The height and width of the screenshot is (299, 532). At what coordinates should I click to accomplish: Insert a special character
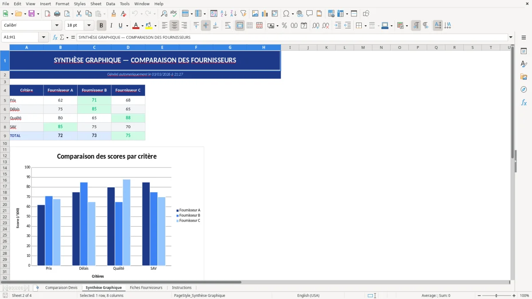(x=287, y=13)
